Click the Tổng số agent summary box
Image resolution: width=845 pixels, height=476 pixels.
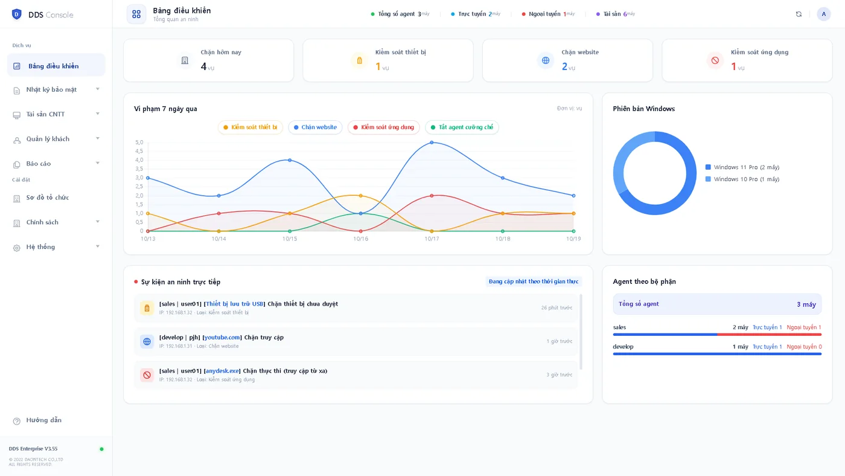(717, 304)
